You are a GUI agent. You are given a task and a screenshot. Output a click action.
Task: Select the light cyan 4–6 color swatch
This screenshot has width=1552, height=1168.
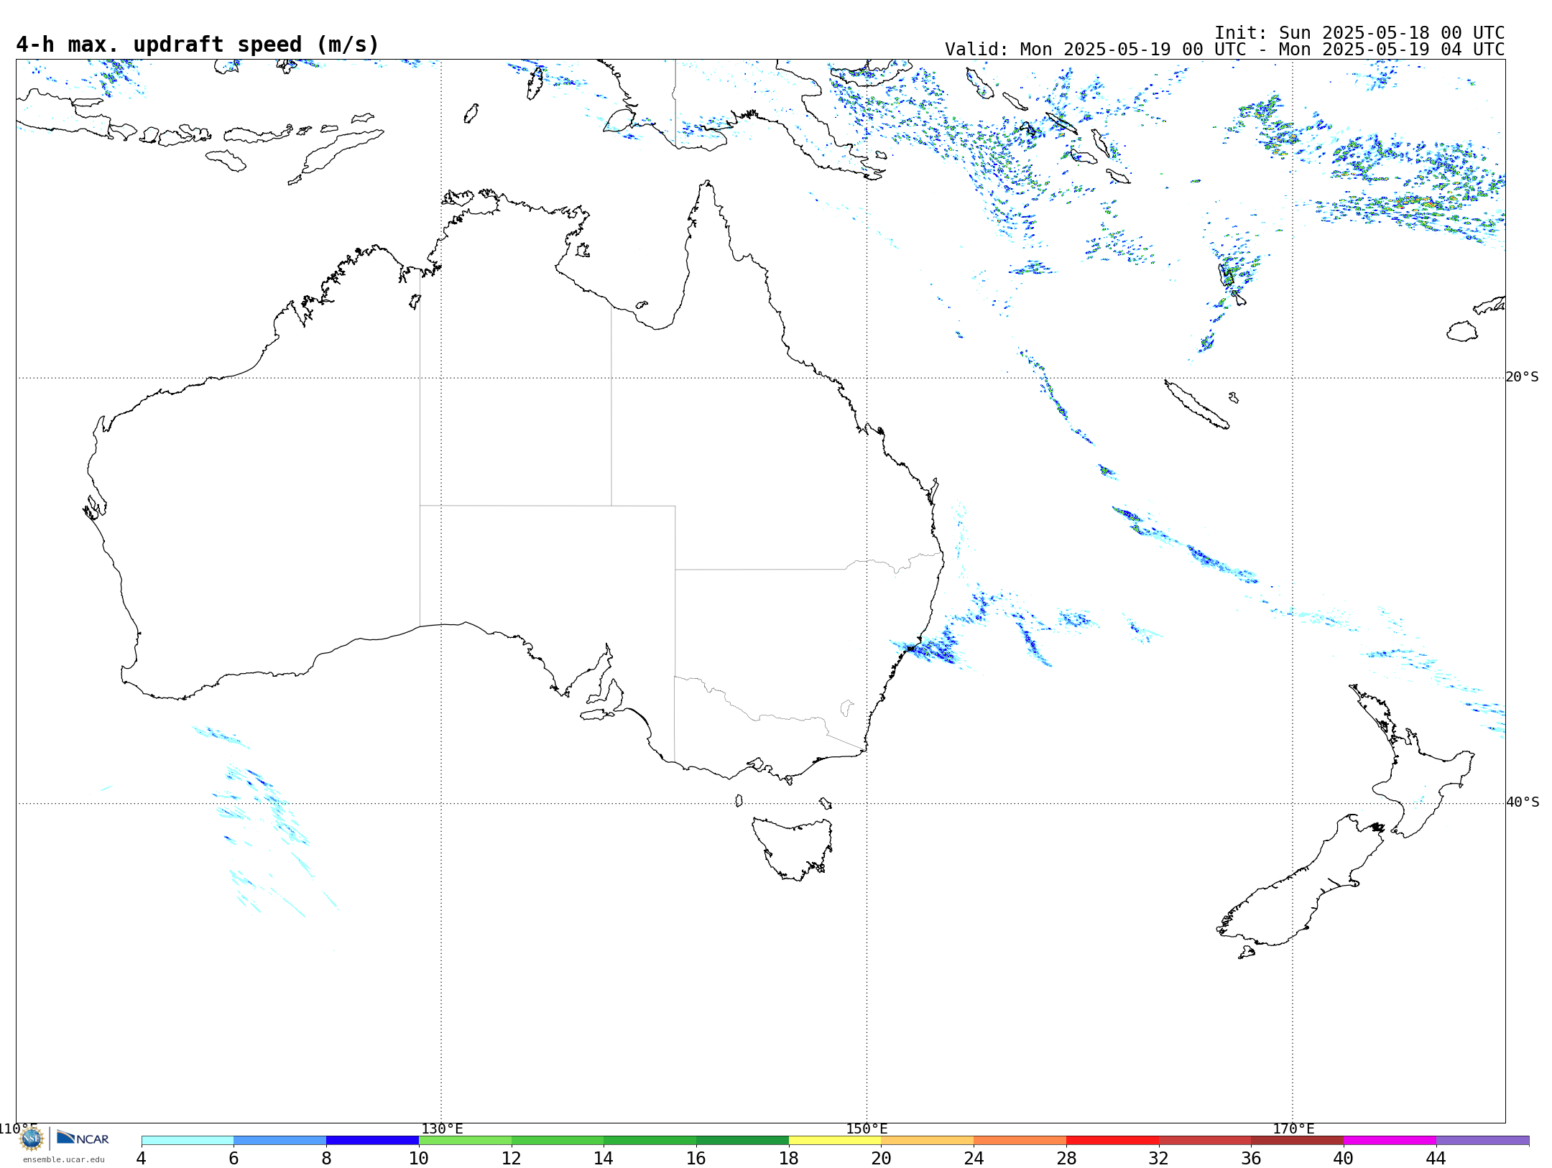[x=188, y=1141]
